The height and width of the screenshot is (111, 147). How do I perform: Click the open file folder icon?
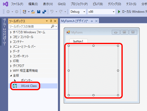pyautogui.click(x=33, y=12)
